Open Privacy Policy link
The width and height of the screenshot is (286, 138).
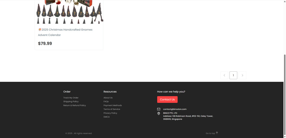[110, 113]
